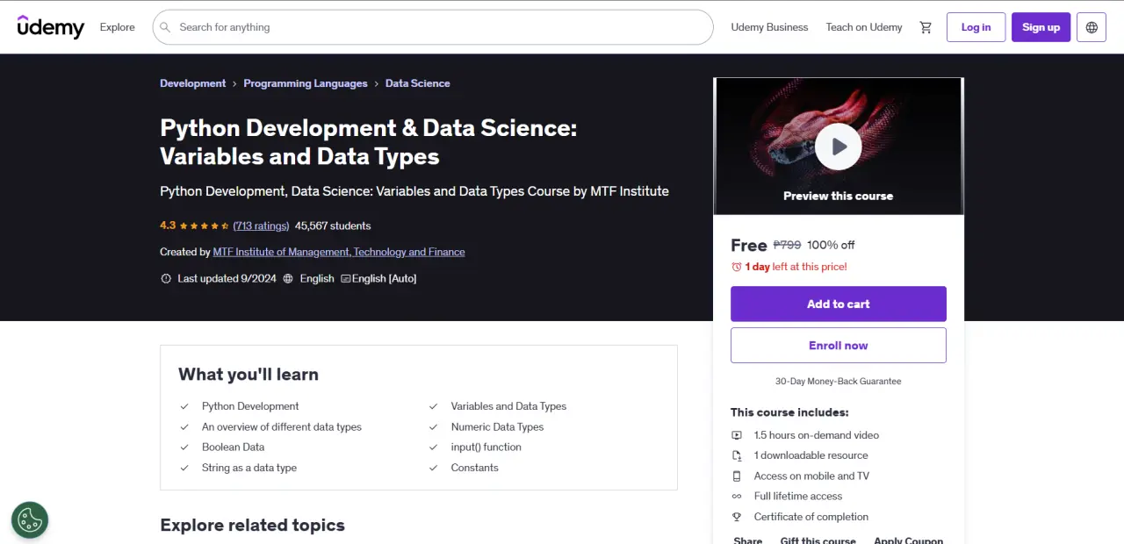
Task: Click the checkmark beside Python Development
Action: (184, 406)
